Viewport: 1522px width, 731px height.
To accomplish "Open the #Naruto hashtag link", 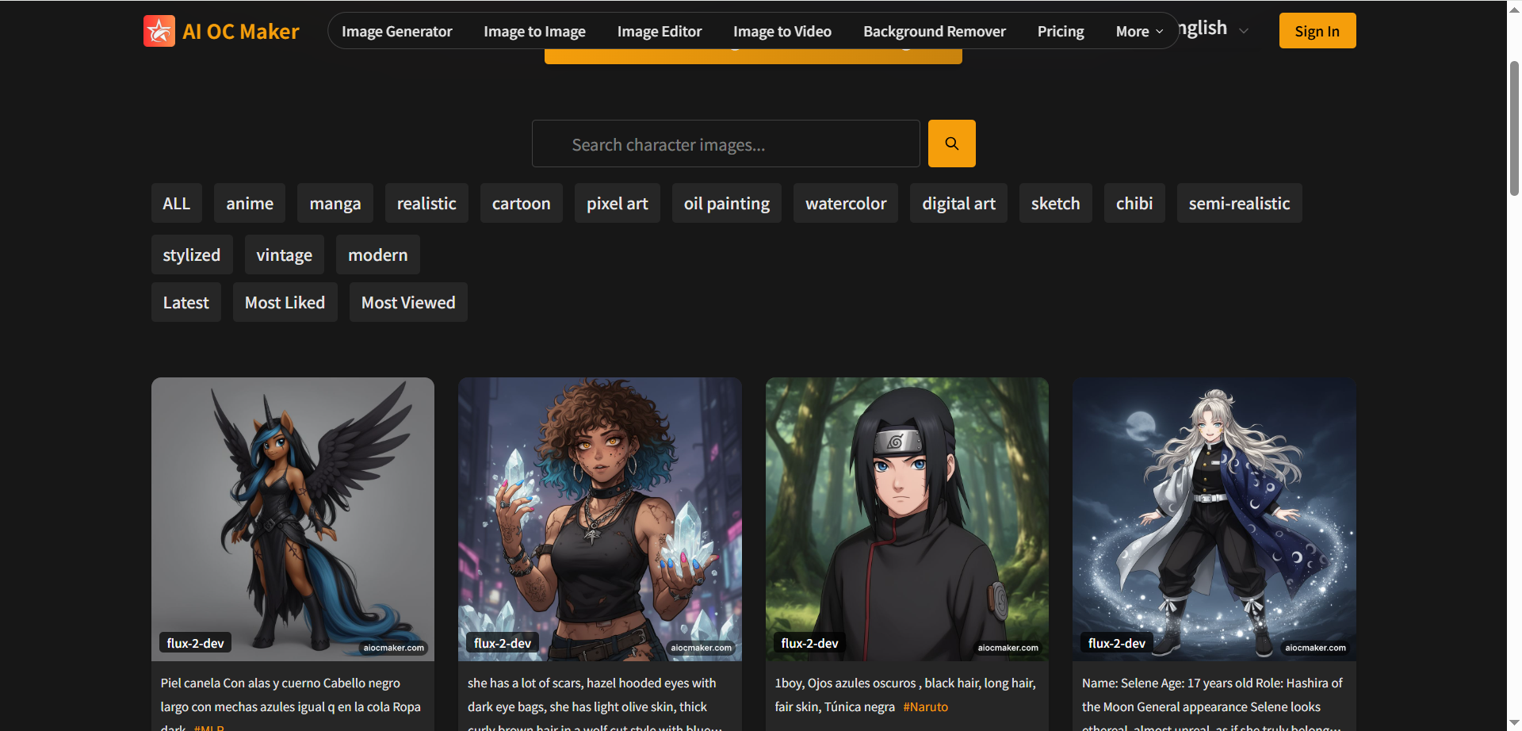I will pos(925,706).
